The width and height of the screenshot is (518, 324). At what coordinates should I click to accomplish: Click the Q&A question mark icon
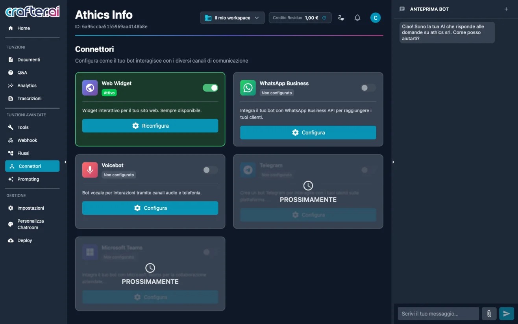pos(11,73)
